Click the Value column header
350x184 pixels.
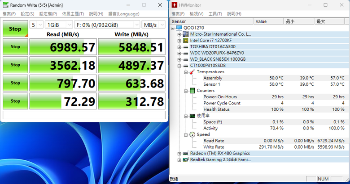tap(268, 21)
